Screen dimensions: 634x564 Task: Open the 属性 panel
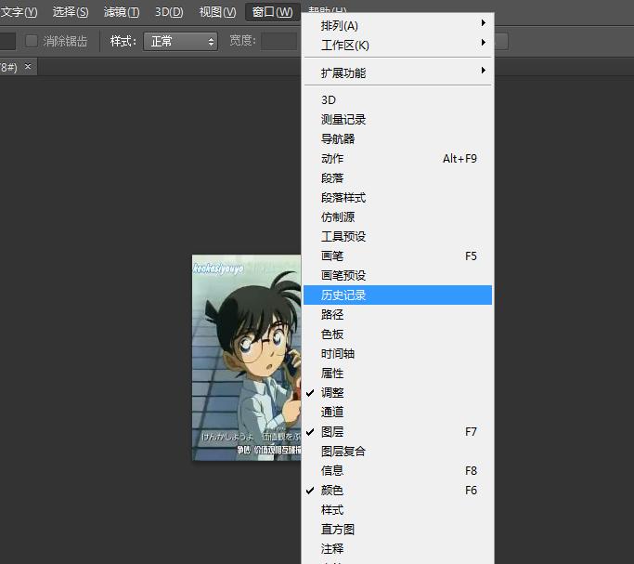pos(398,373)
